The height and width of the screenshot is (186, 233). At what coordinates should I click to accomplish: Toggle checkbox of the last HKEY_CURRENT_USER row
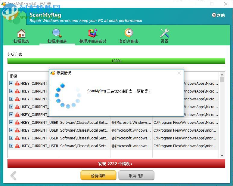pyautogui.click(x=11, y=146)
